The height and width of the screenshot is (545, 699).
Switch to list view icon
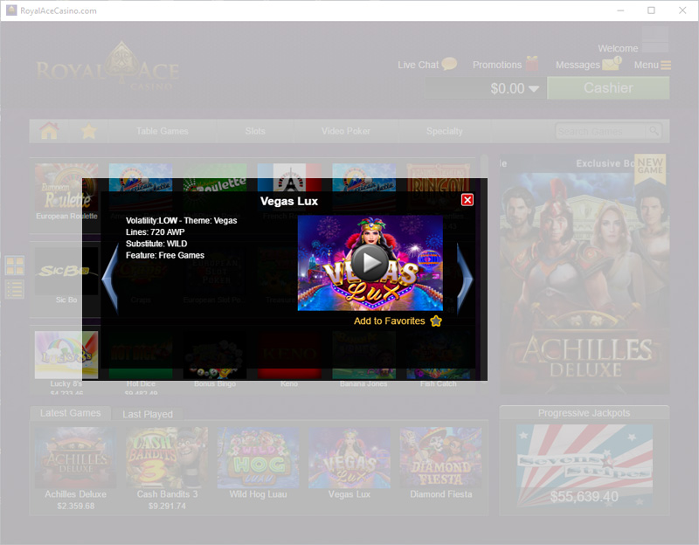[14, 289]
